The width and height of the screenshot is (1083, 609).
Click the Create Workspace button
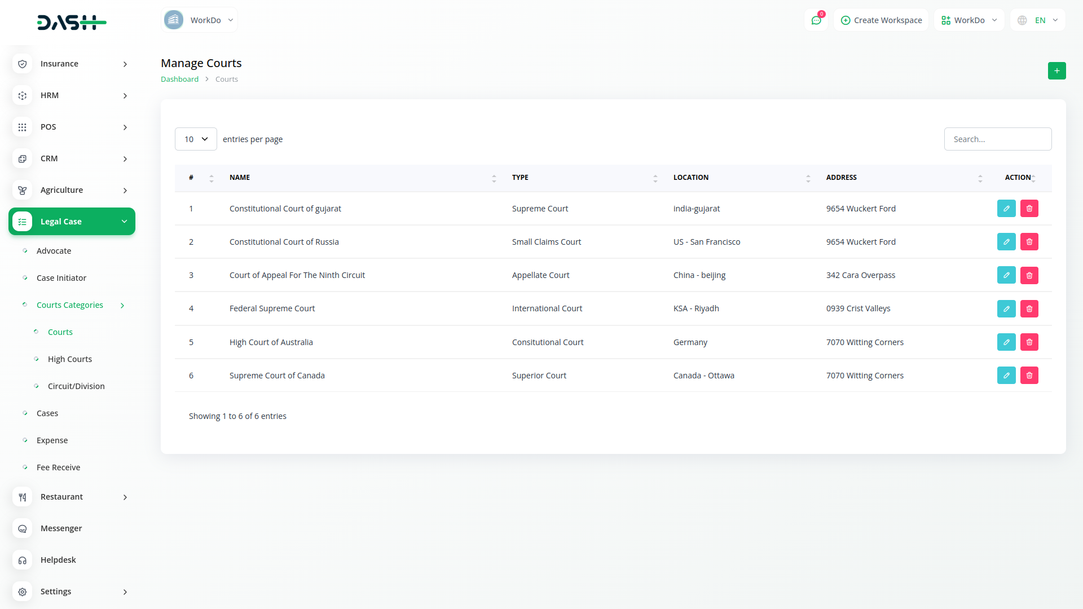(x=881, y=20)
